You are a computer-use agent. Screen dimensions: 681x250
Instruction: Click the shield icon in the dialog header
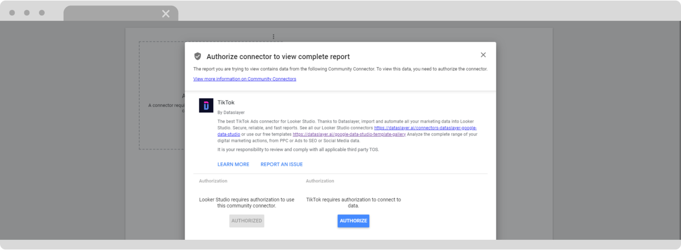(197, 57)
